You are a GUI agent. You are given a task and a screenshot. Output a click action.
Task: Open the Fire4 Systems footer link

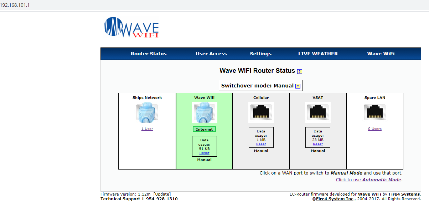(x=404, y=194)
